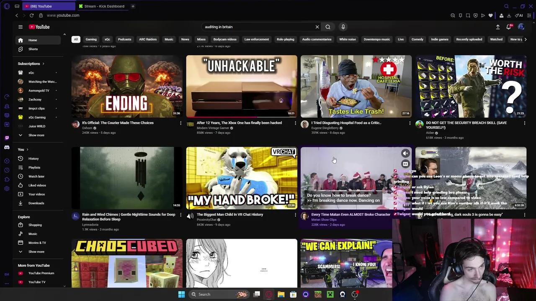Select the Law enforcement filter chip
Screen dimensions: 536x301
257,39
